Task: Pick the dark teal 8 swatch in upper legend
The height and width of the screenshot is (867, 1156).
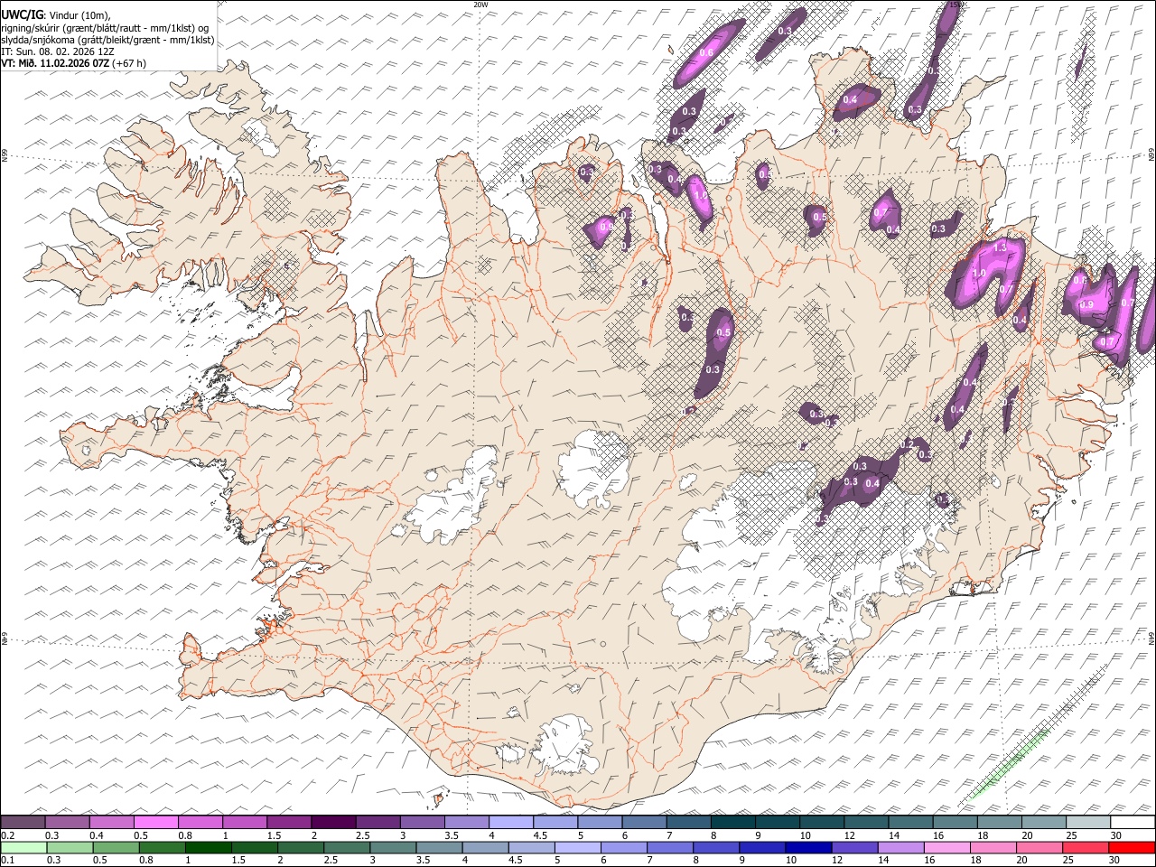Action: pyautogui.click(x=732, y=822)
